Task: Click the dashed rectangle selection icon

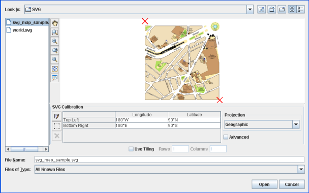Action: coord(57,126)
